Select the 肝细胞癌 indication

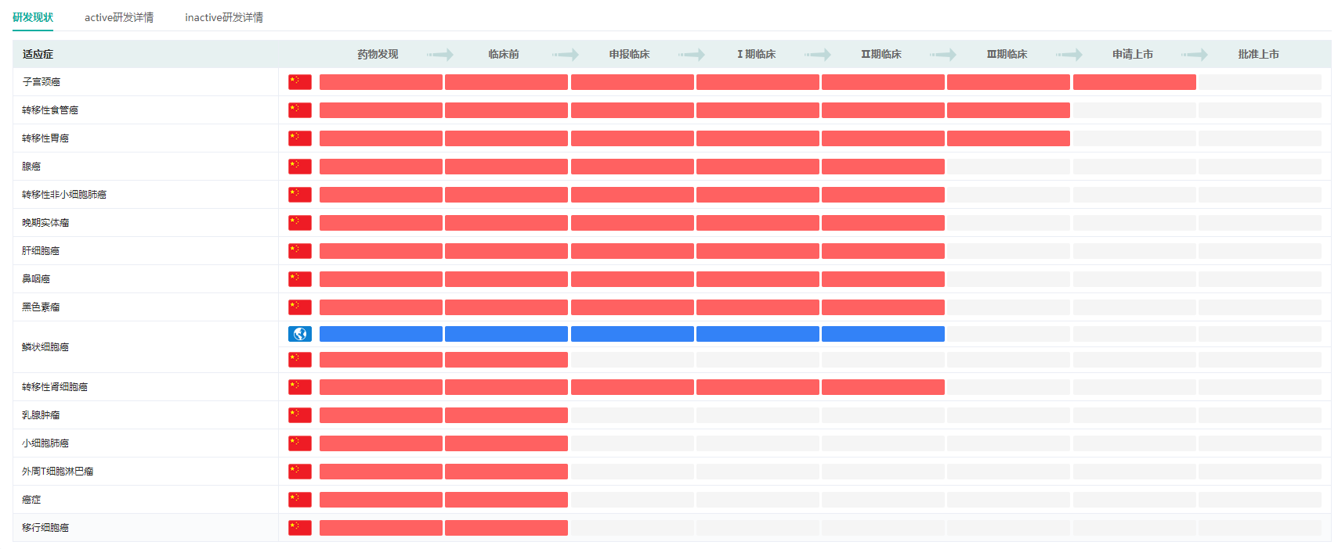click(41, 251)
